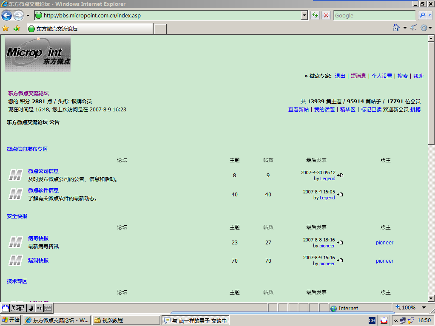The image size is (435, 326).
Task: Click the Stop loading icon
Action: (326, 16)
